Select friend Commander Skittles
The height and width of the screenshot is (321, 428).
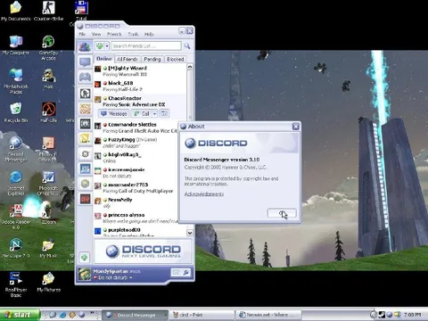pyautogui.click(x=136, y=128)
